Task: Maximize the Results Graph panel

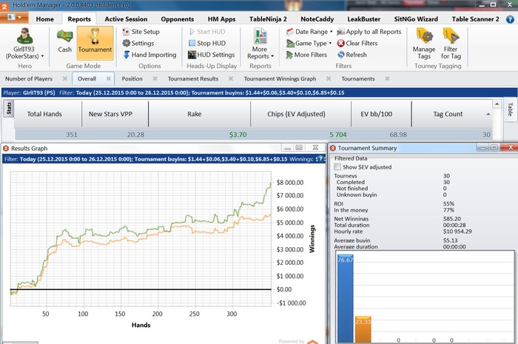Action: pos(299,147)
